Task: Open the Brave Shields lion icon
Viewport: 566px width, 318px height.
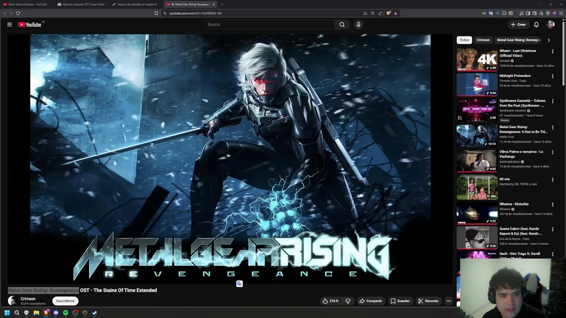Action: (389, 13)
